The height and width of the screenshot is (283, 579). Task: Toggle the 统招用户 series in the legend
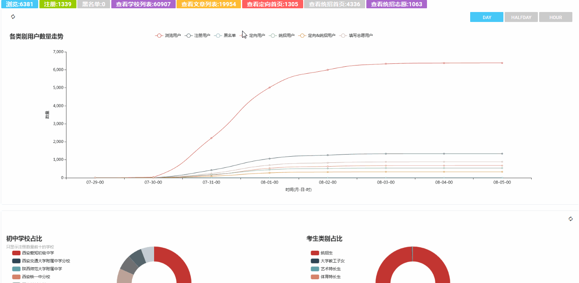click(x=282, y=36)
